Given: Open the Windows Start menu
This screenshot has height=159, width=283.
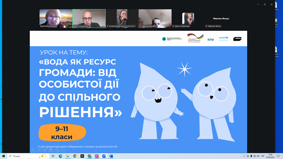Looking at the screenshot, I should (3, 156).
